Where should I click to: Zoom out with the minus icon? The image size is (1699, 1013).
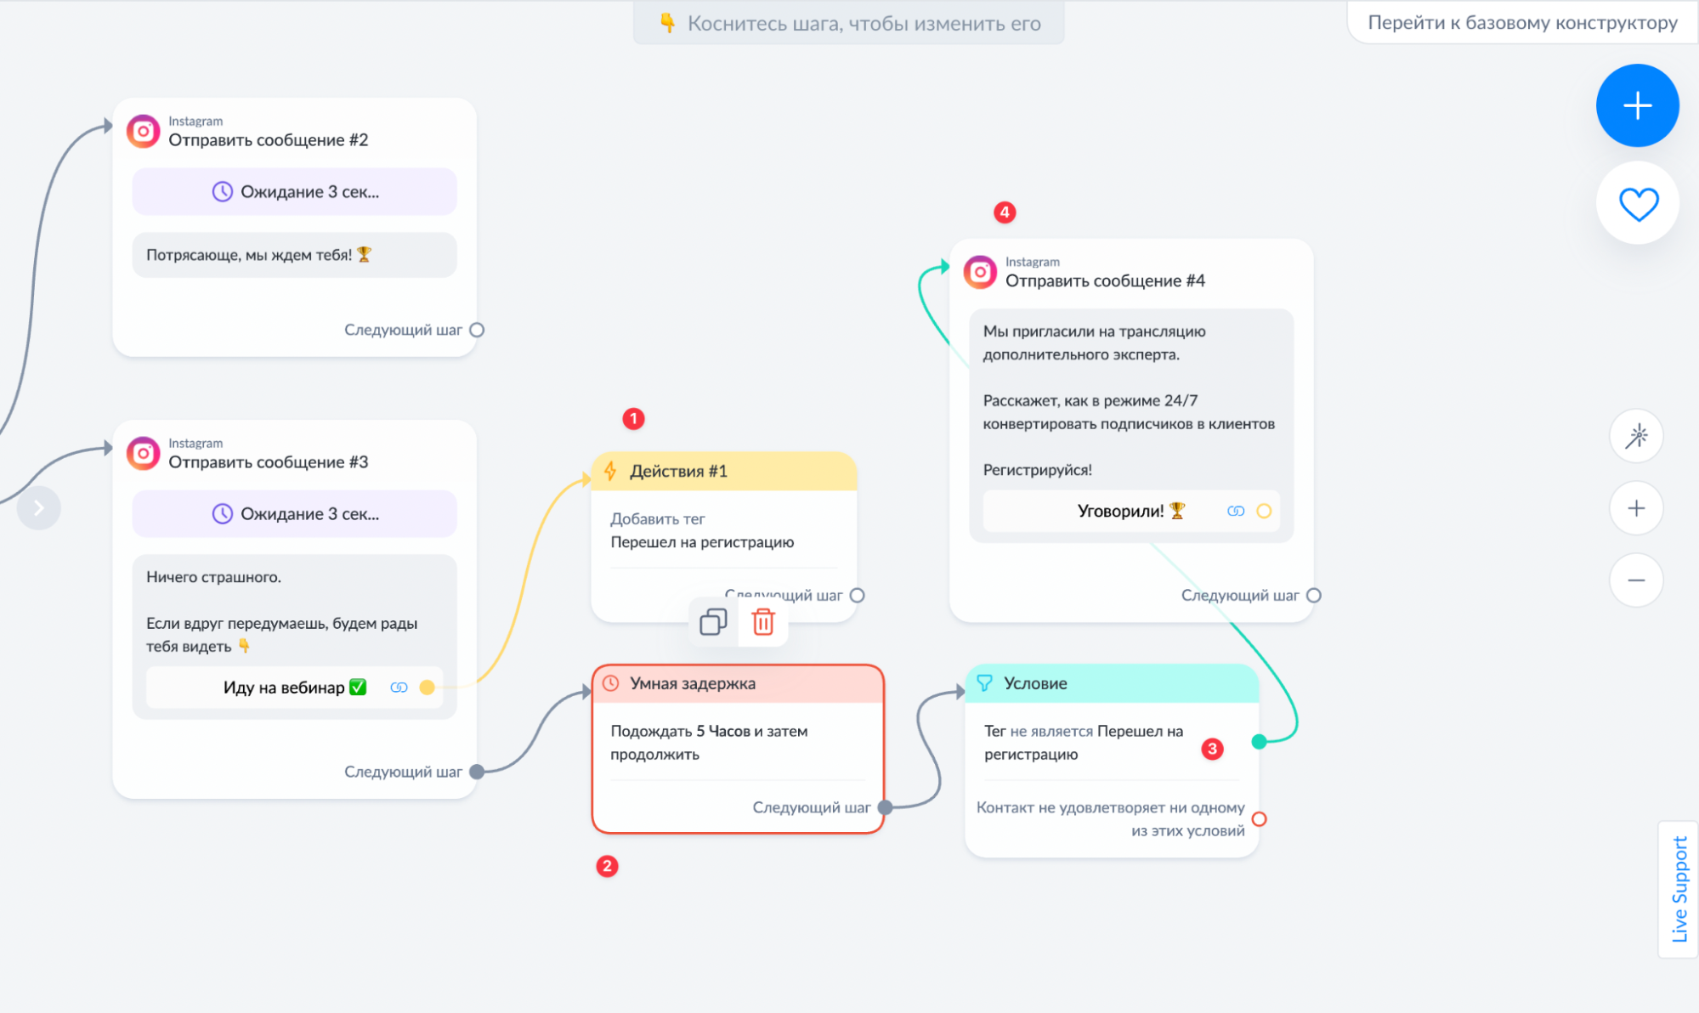point(1636,580)
